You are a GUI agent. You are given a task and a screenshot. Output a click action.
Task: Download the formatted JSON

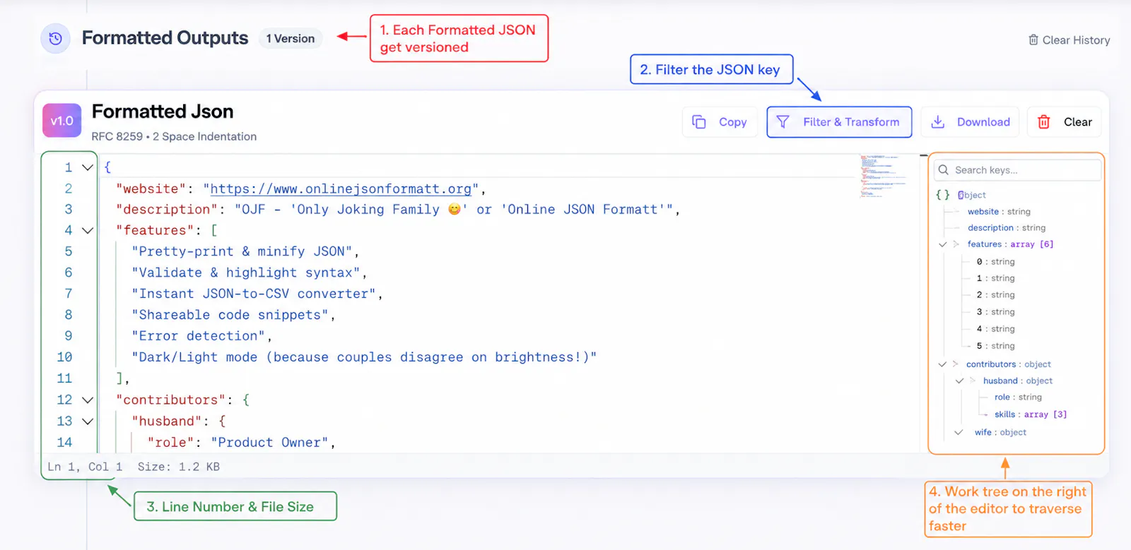tap(970, 122)
